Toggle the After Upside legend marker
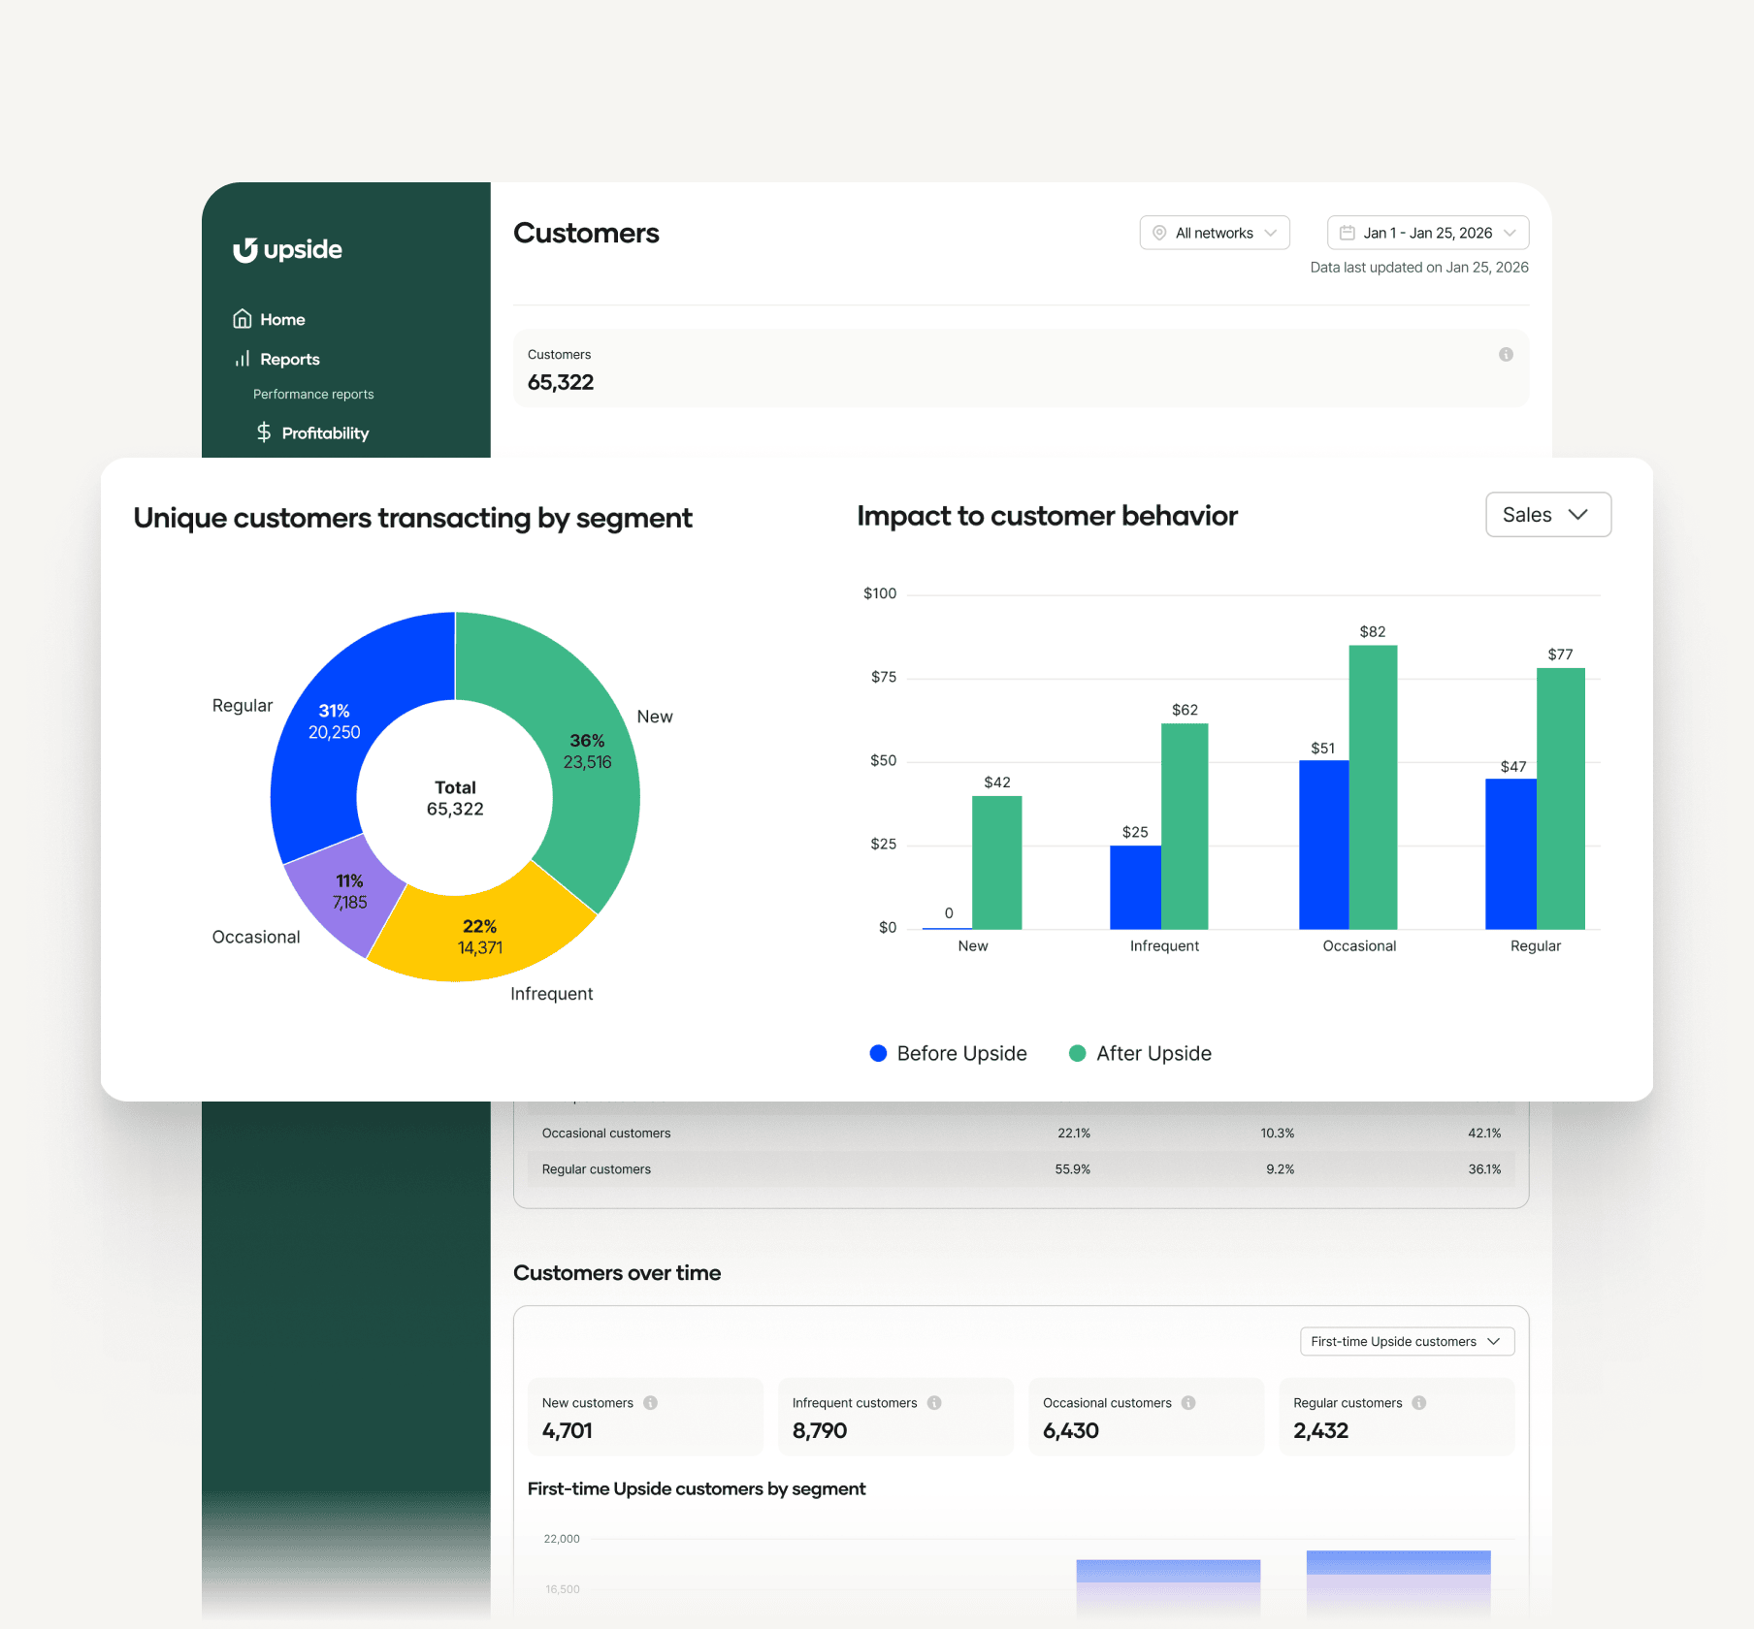 (1077, 1053)
